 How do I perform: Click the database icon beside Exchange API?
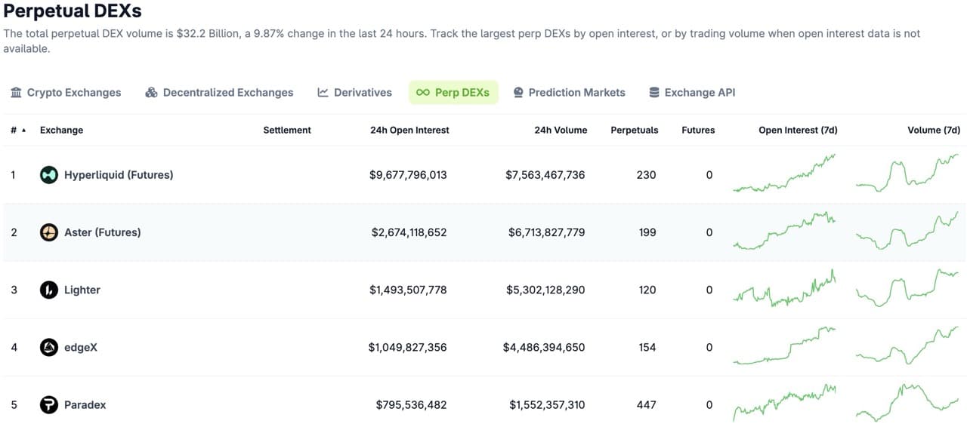pos(654,92)
